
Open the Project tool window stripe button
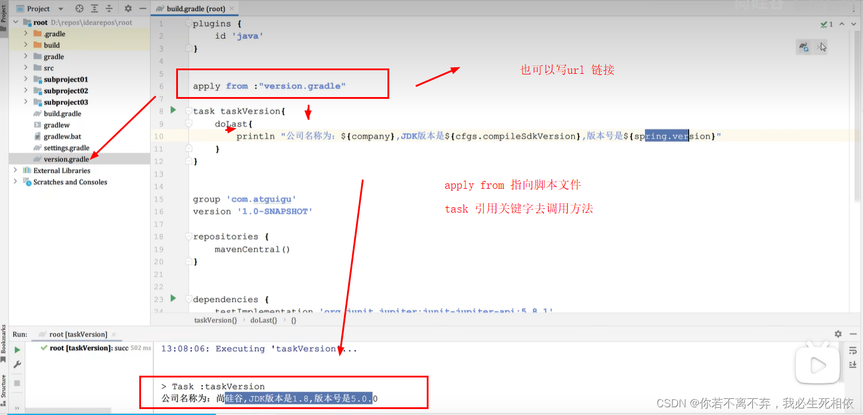pyautogui.click(x=4, y=15)
